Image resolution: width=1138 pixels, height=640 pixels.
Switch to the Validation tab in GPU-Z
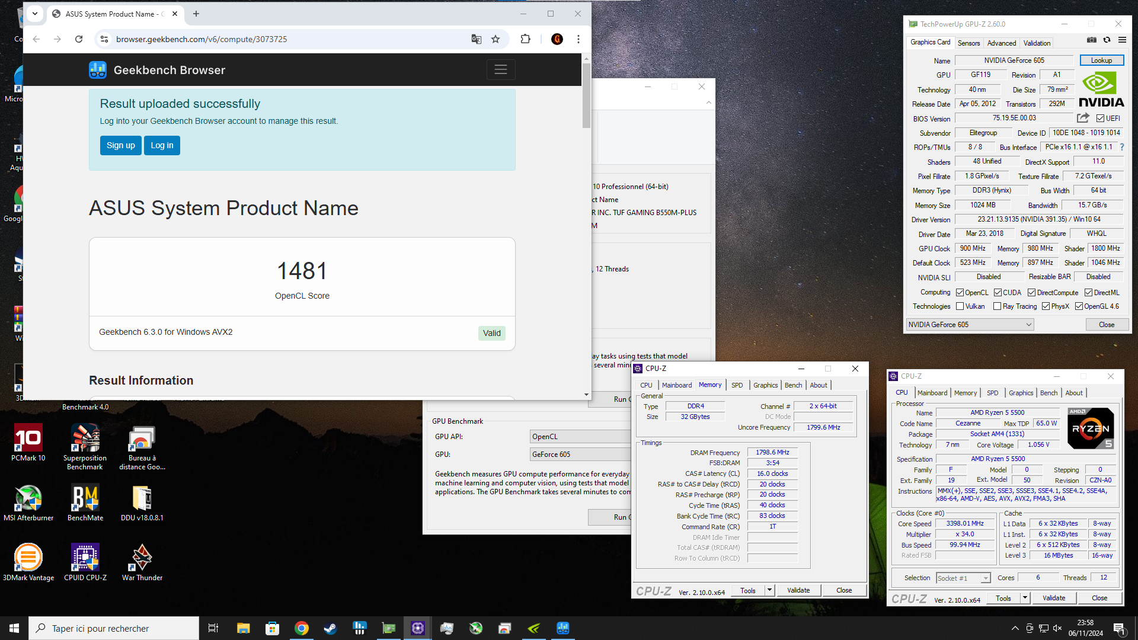pos(1037,43)
